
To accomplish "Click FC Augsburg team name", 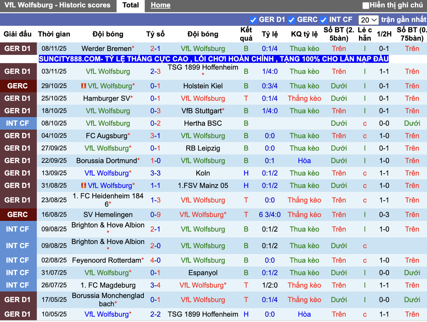I will 106,136.
